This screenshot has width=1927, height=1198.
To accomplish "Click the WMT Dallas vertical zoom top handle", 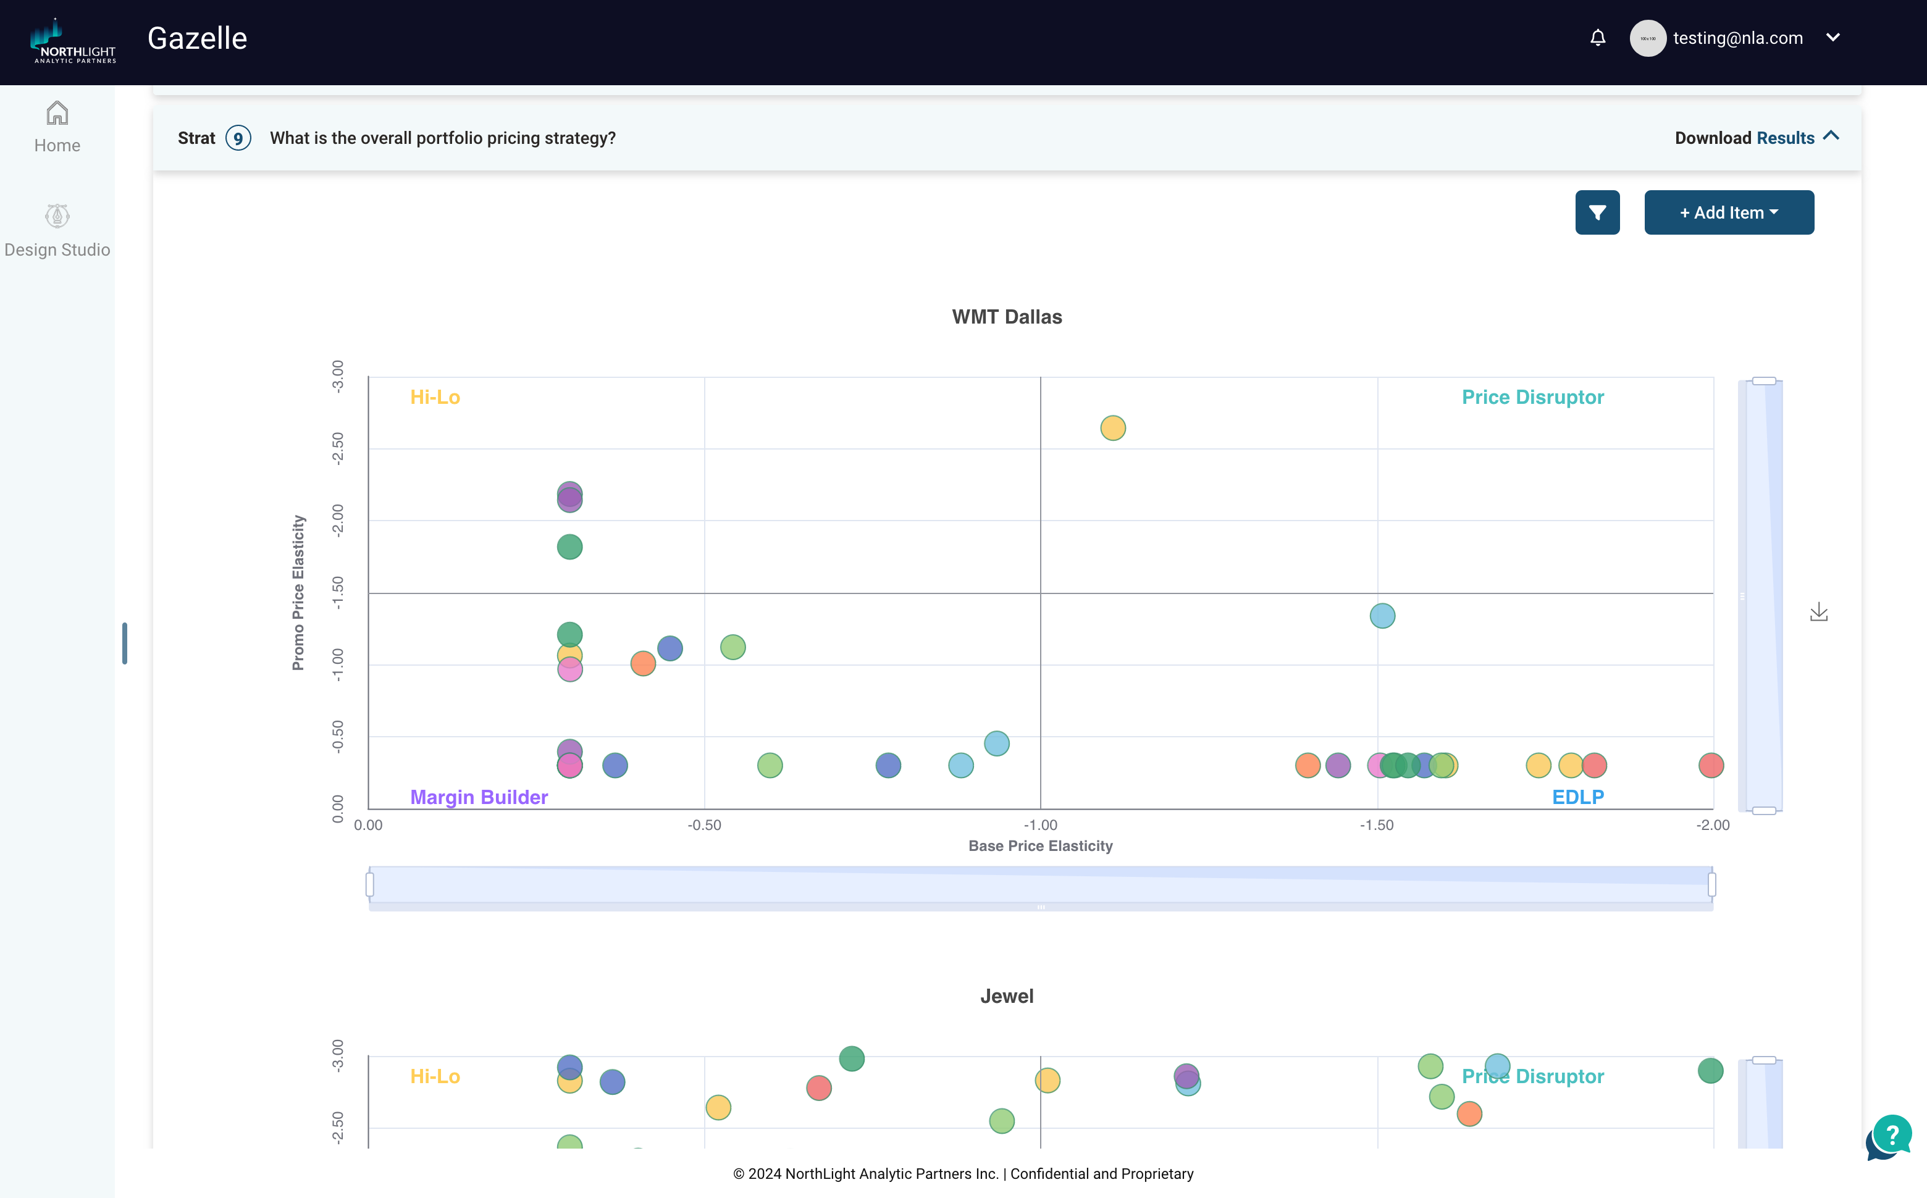I will click(x=1763, y=381).
